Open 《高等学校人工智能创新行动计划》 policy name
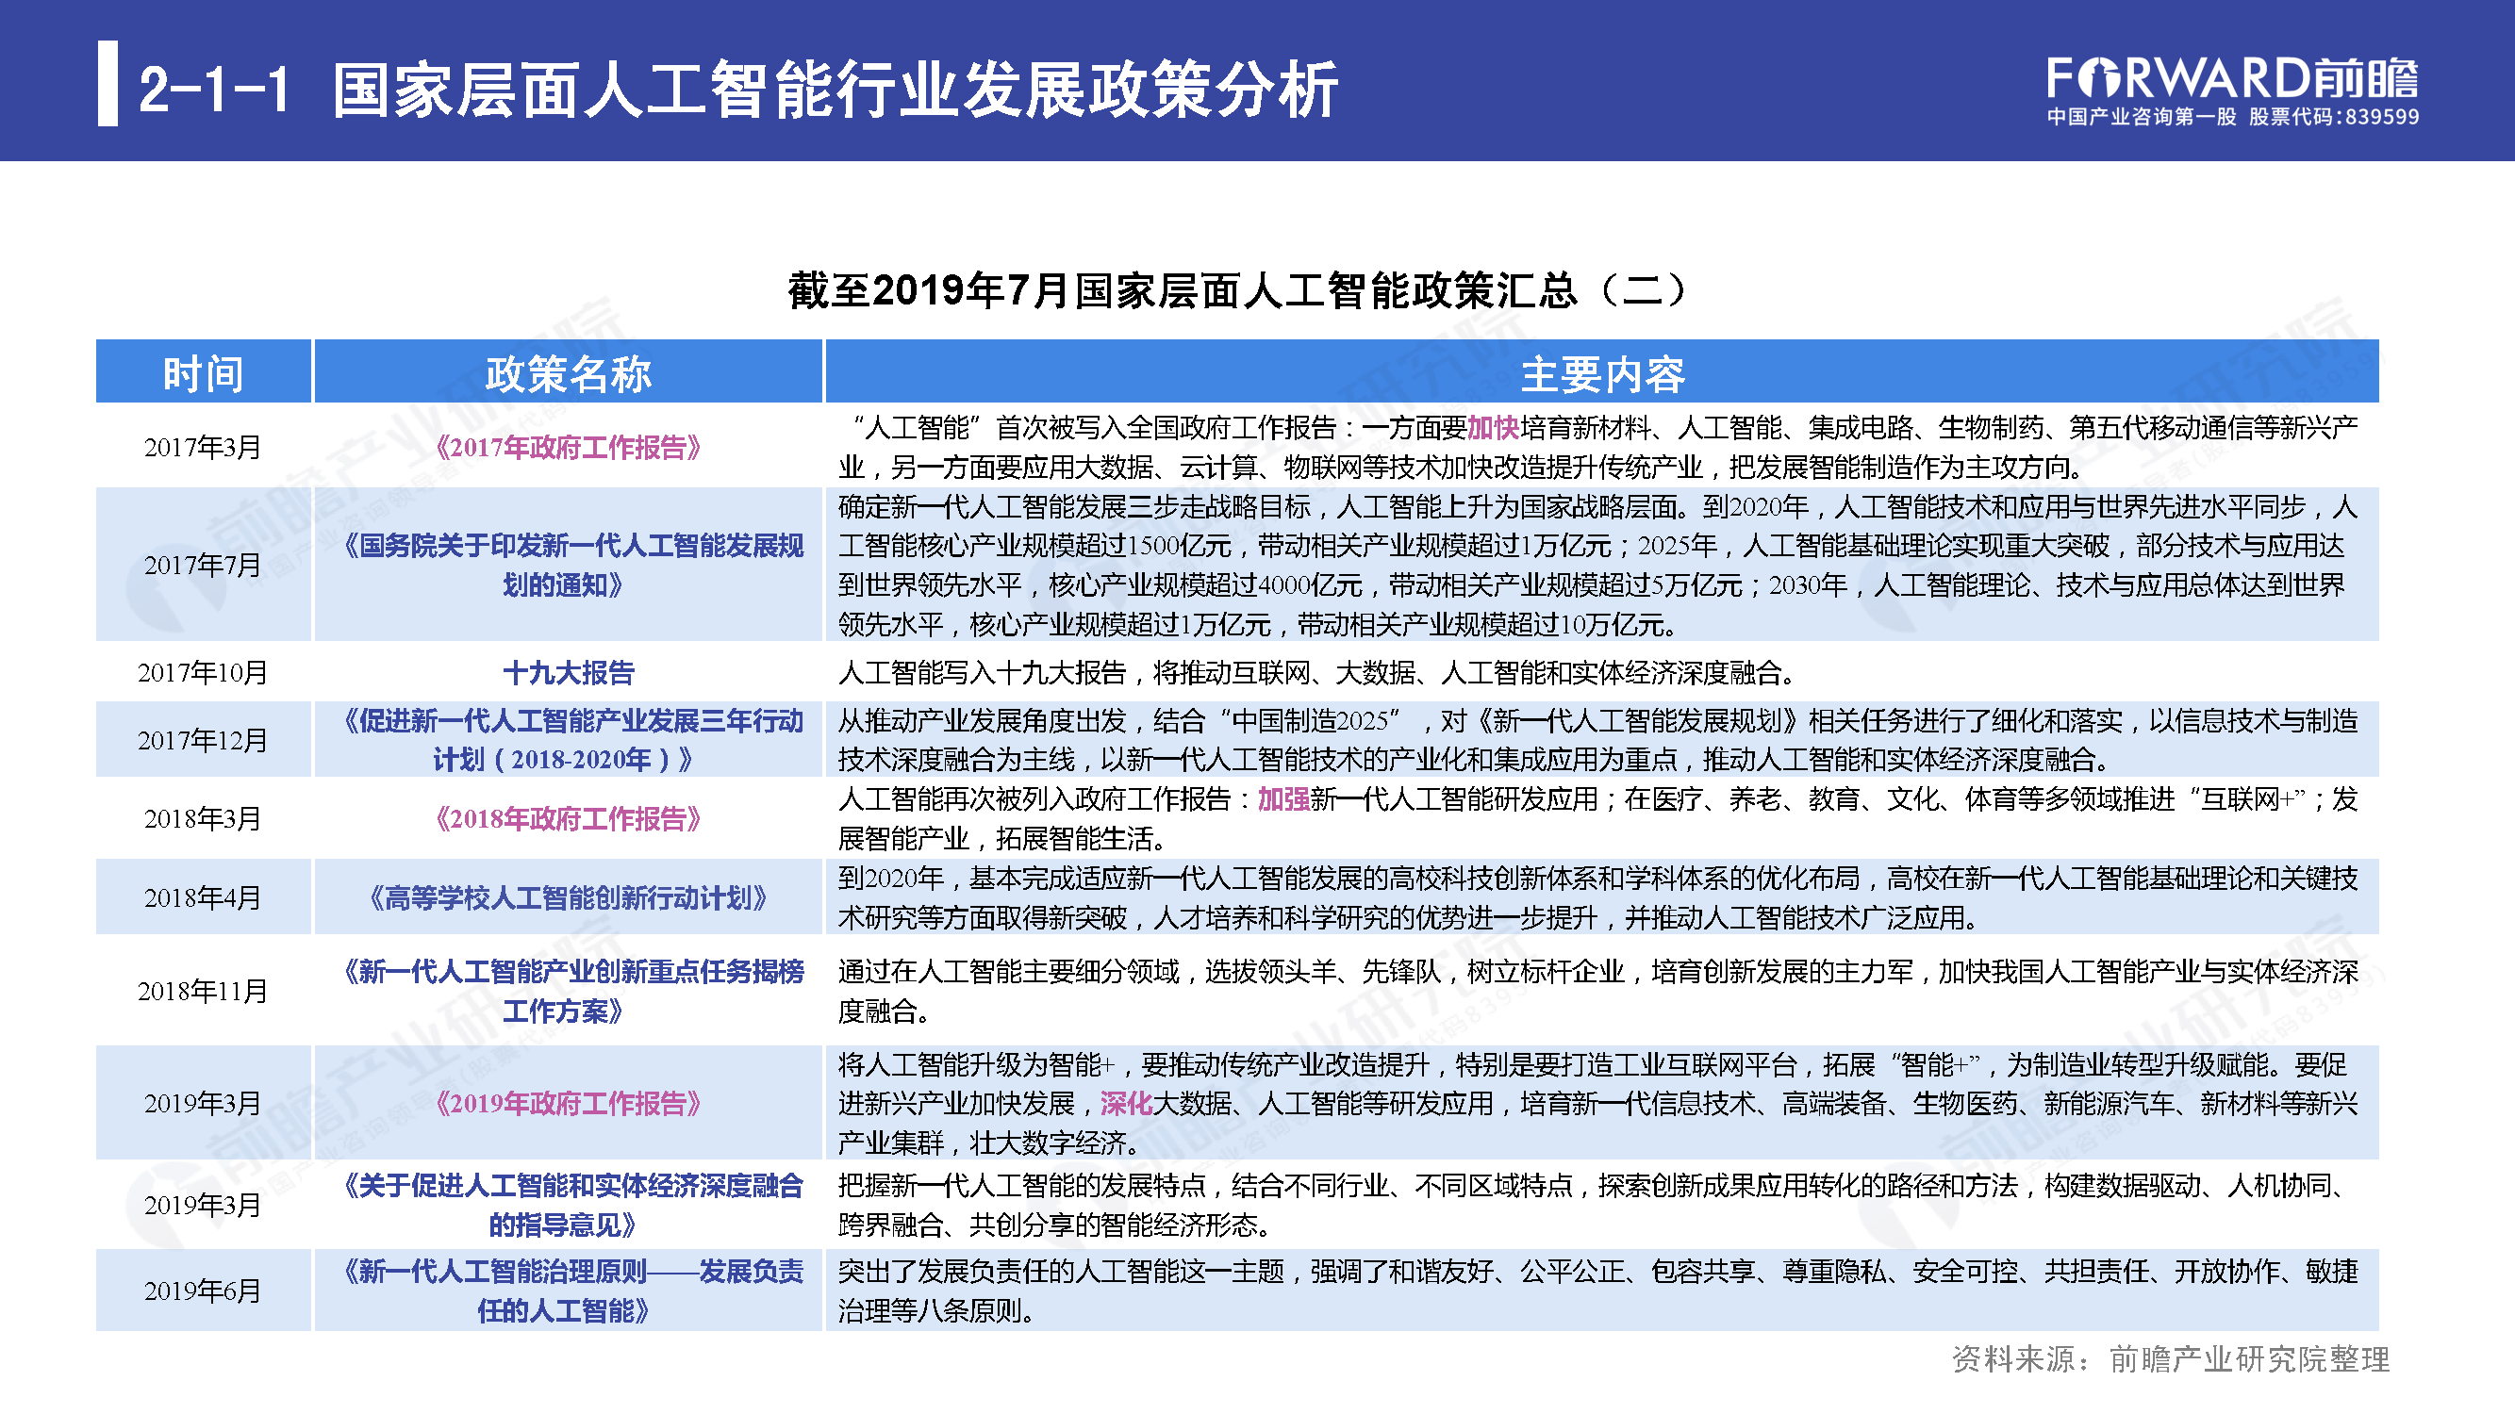This screenshot has width=2515, height=1414. point(568,897)
